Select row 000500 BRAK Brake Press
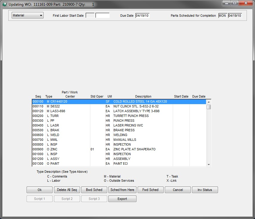 coord(119,130)
